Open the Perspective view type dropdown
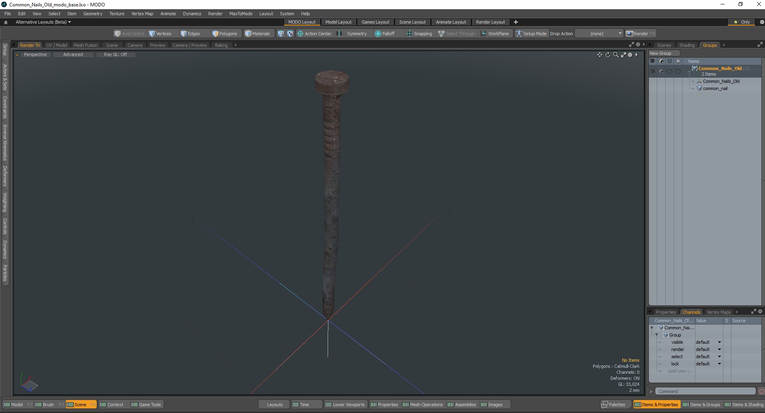Screen dimensions: 765x413 [35, 55]
